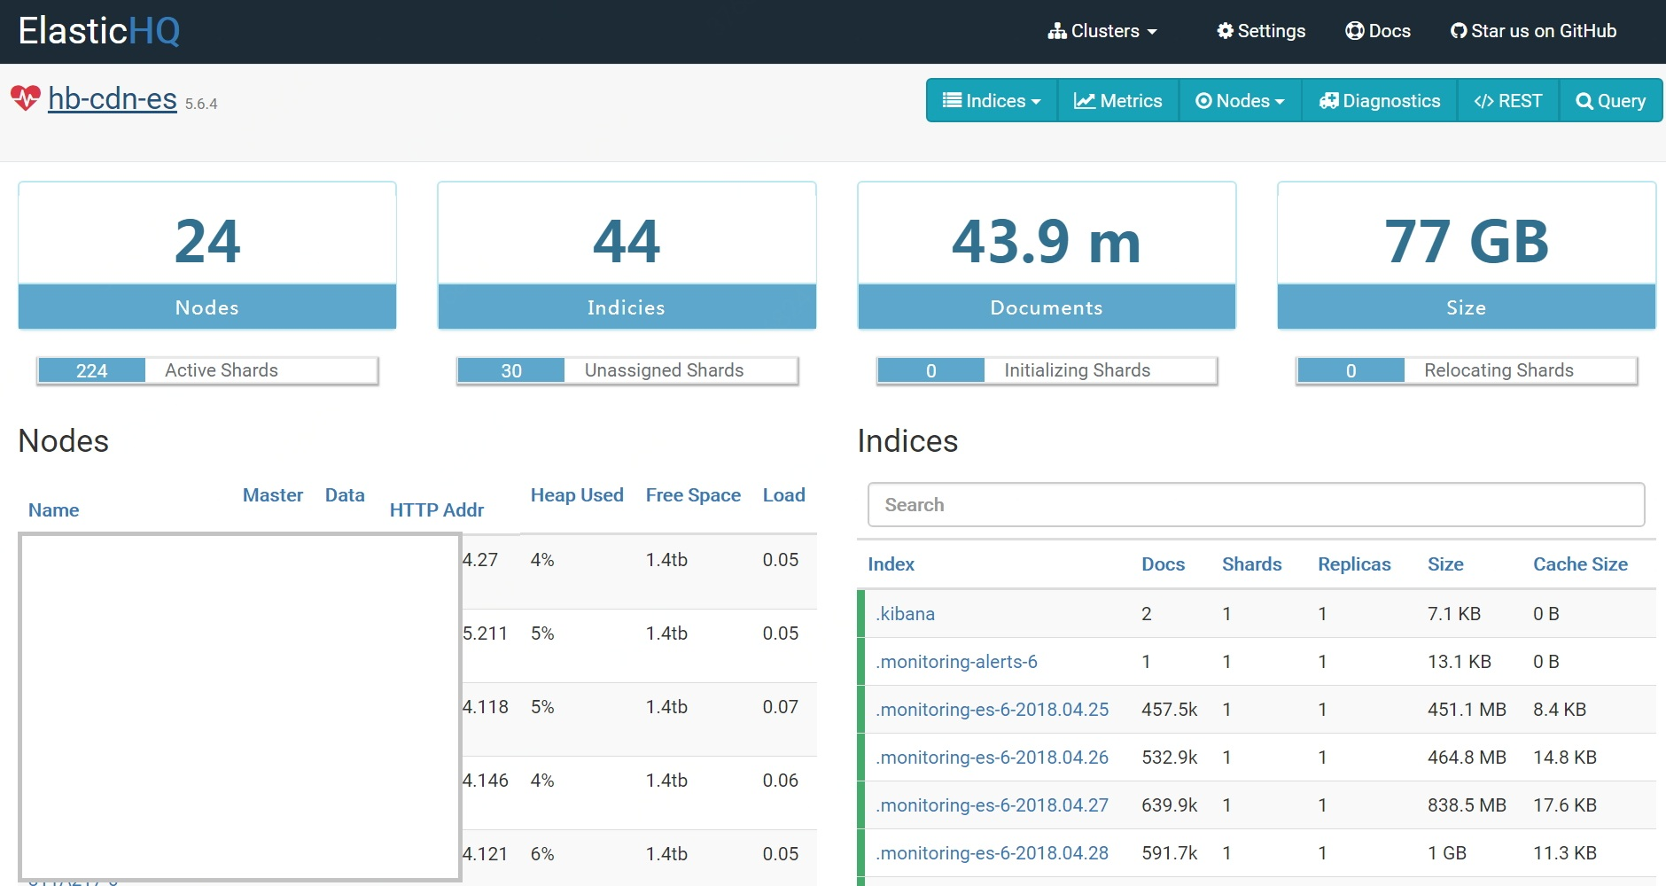Image resolution: width=1666 pixels, height=886 pixels.
Task: Open the Indices dropdown button
Action: [x=992, y=101]
